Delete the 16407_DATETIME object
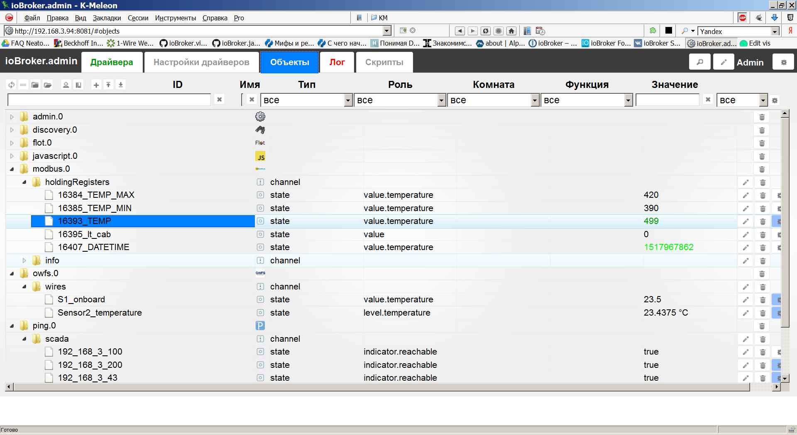Screen dimensions: 797x435 763,248
